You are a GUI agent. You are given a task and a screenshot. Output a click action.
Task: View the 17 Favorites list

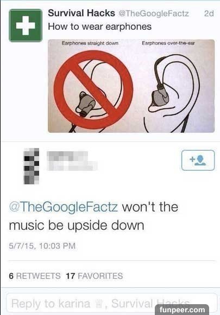coord(94,276)
